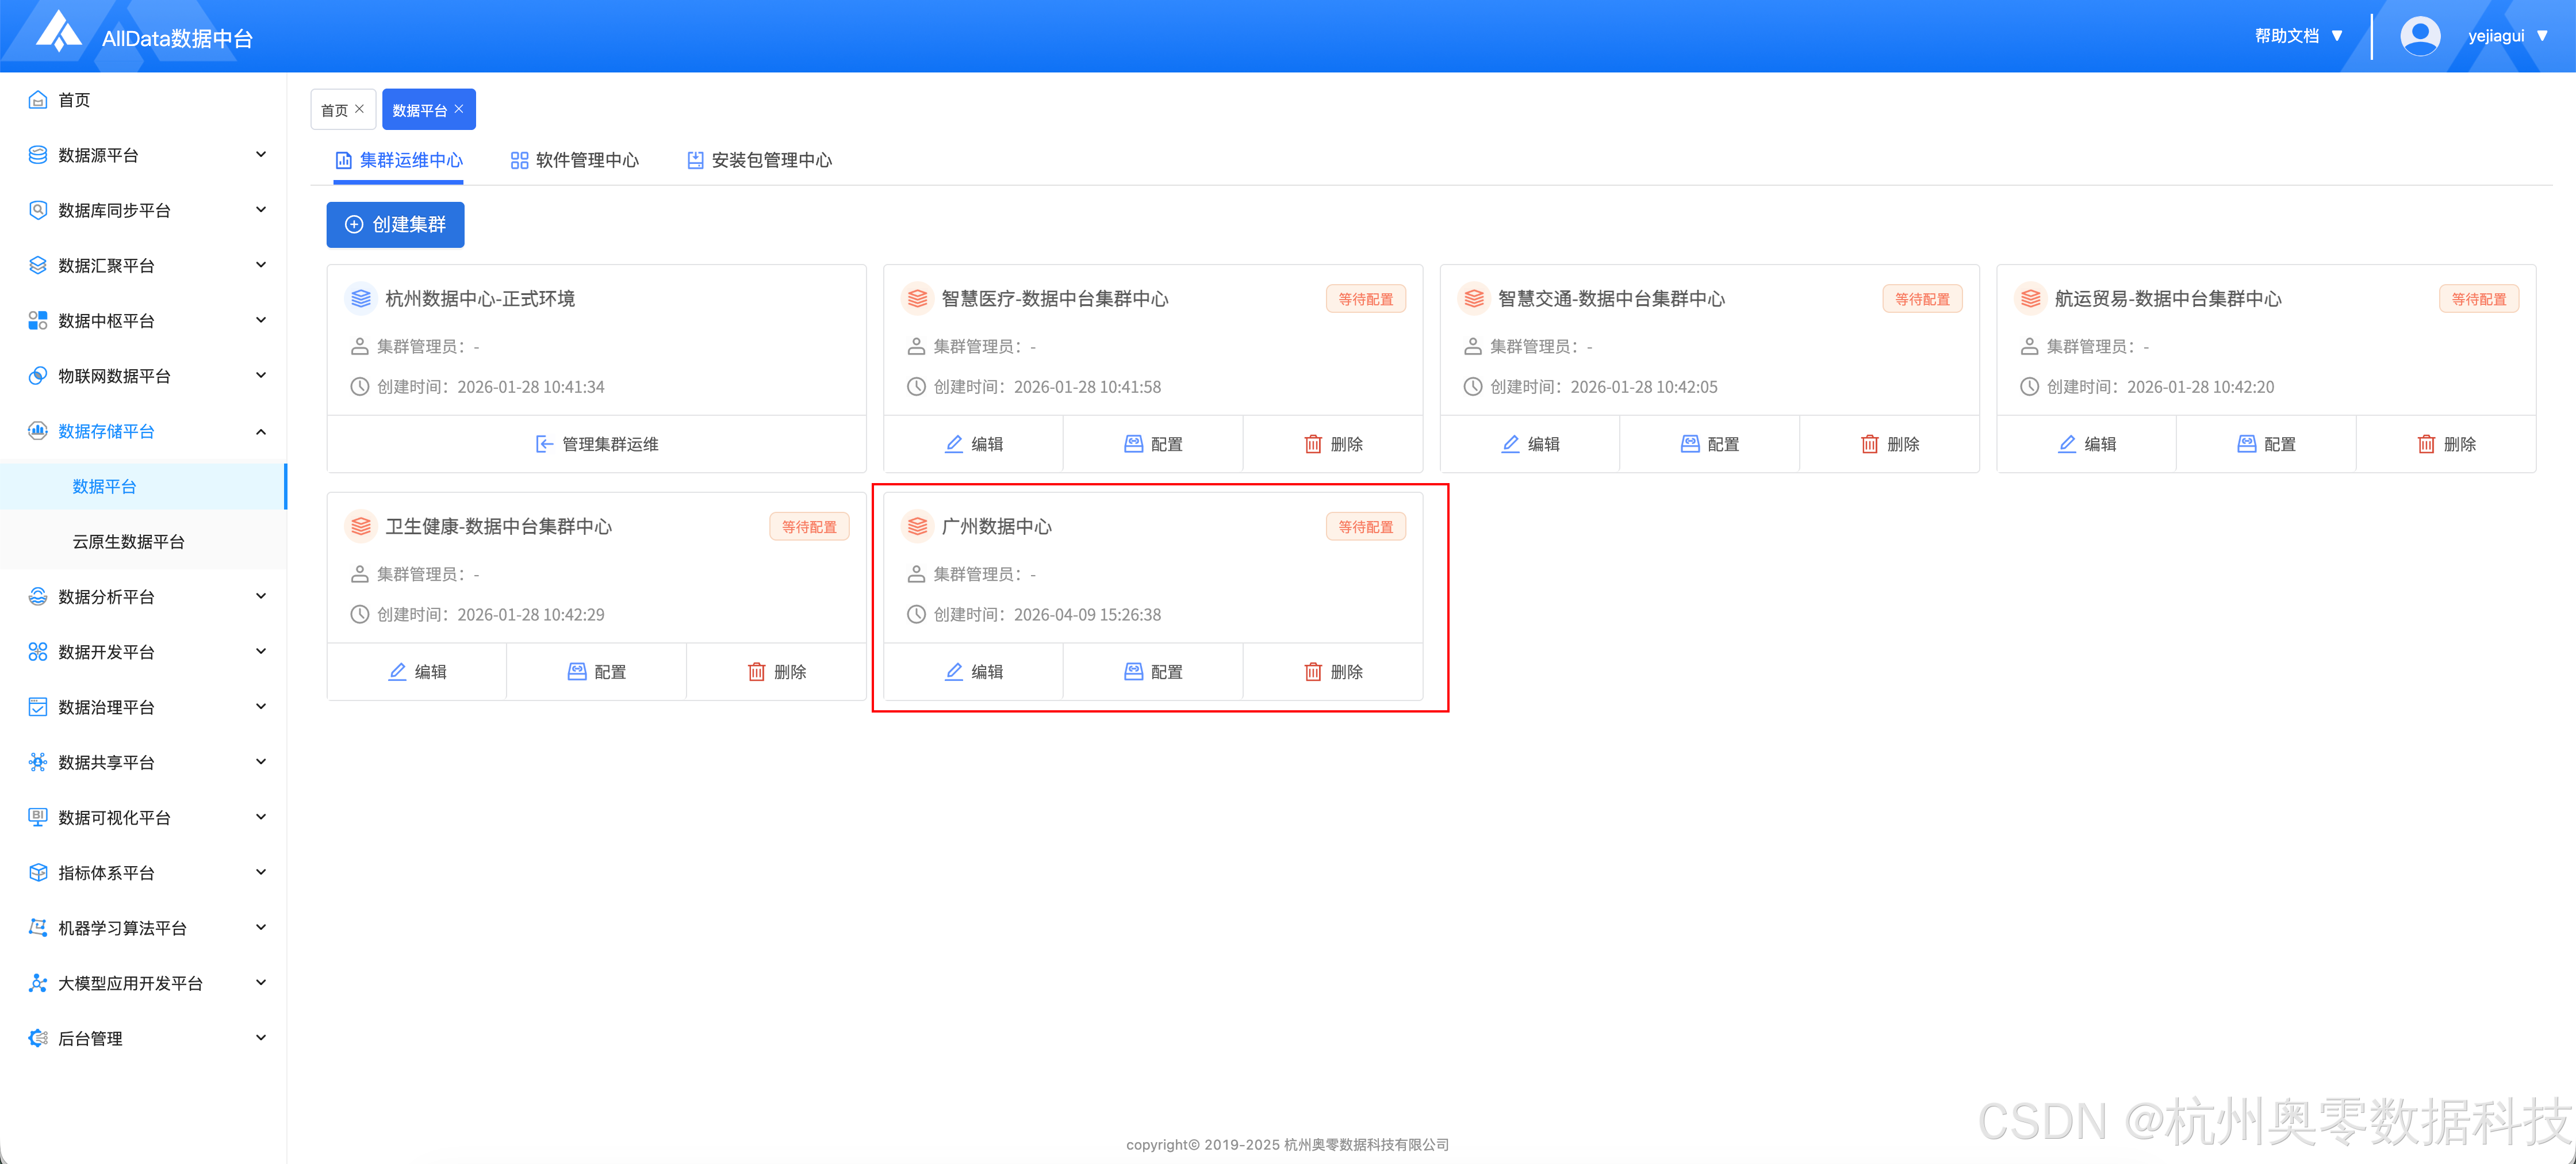Image resolution: width=2576 pixels, height=1164 pixels.
Task: Click pencil edit icon on 智慧医疗 card
Action: click(x=954, y=444)
